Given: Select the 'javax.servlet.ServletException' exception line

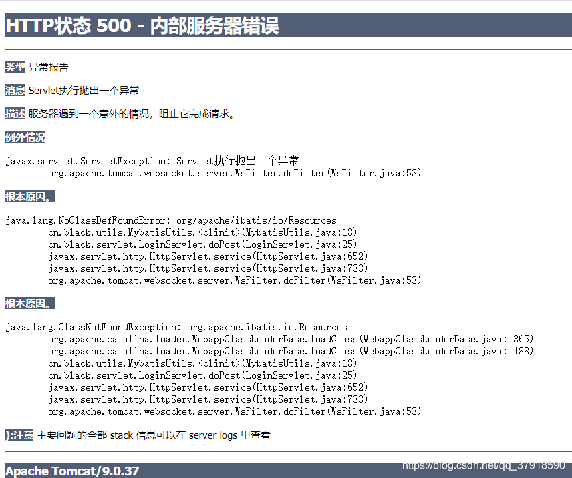Looking at the screenshot, I should 152,161.
